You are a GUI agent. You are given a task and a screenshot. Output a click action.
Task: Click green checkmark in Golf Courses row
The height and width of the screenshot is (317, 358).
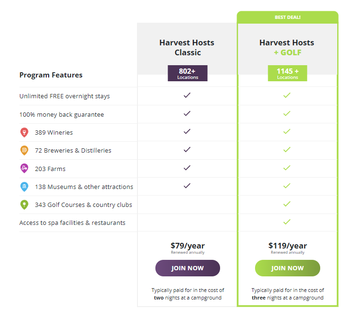pyautogui.click(x=287, y=204)
